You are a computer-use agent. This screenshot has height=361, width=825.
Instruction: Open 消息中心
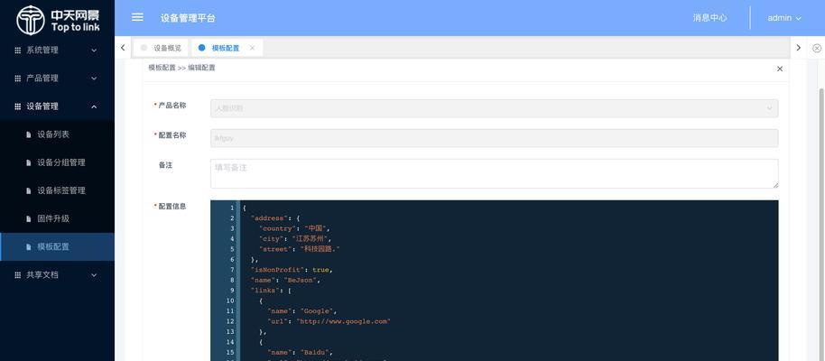coord(709,17)
